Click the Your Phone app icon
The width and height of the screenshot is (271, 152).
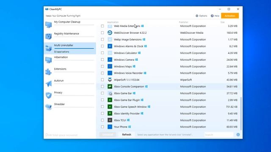(x=110, y=127)
